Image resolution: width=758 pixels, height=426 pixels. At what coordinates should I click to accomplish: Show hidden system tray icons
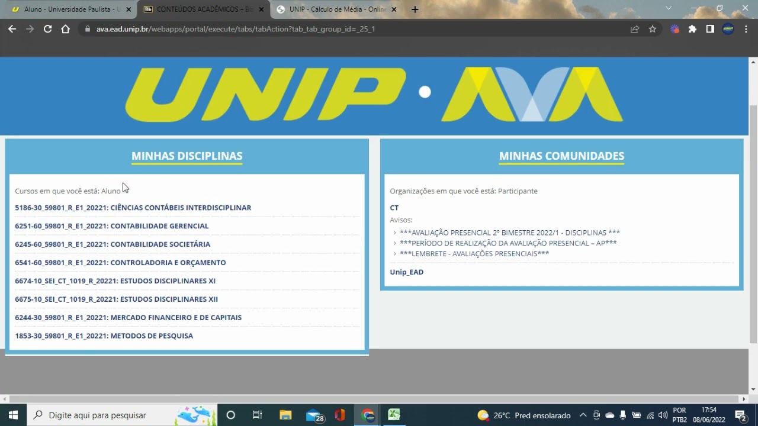click(583, 415)
